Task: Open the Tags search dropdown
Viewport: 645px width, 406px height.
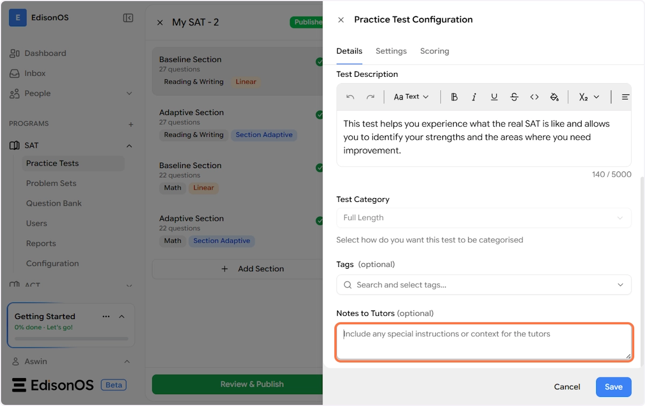Action: click(x=483, y=285)
